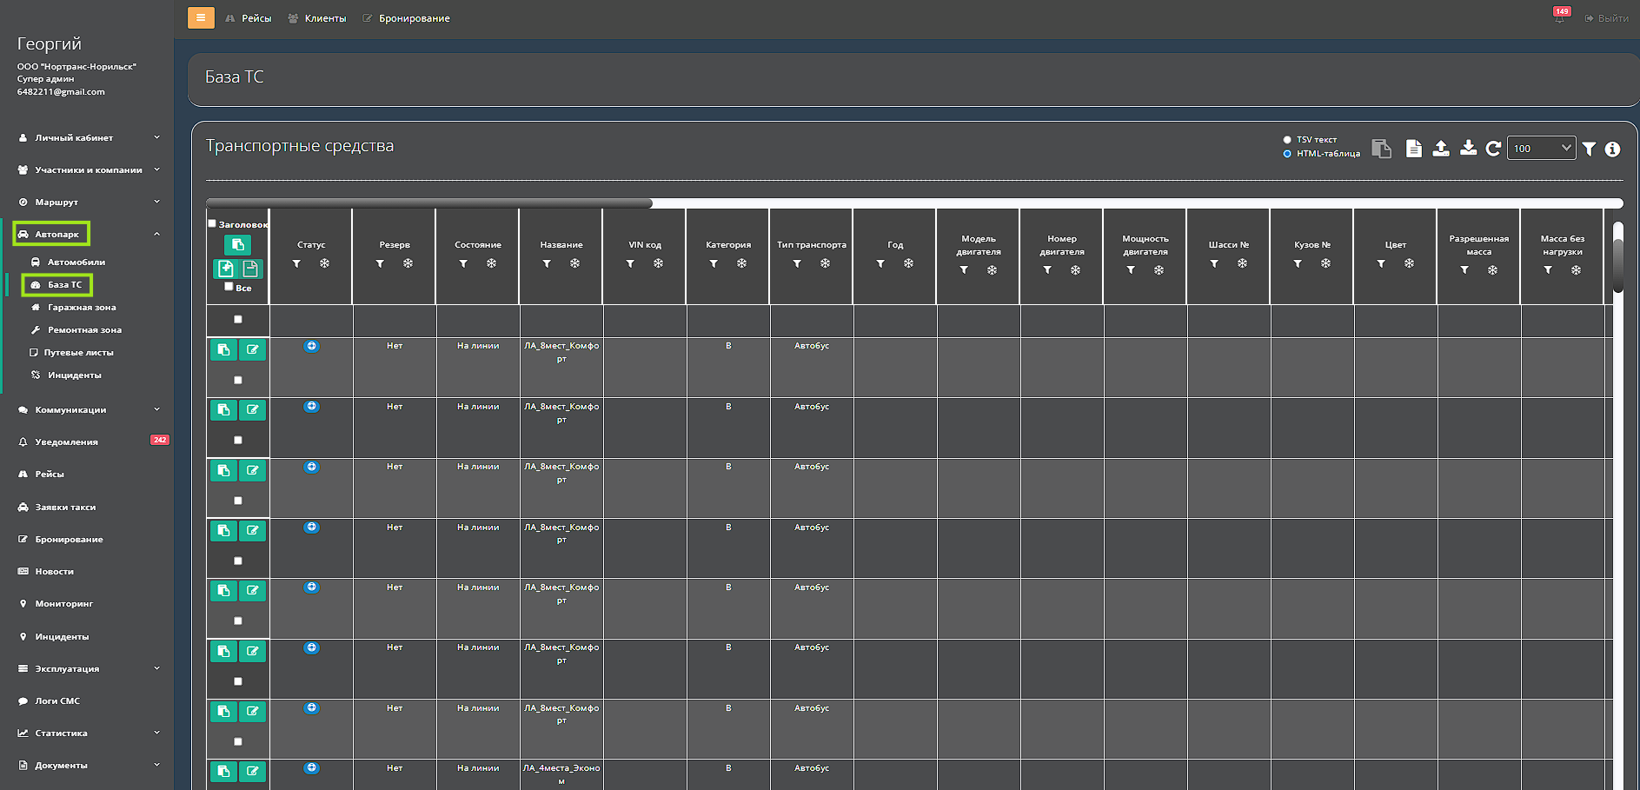Open Путевые листы in sidebar

click(x=78, y=352)
